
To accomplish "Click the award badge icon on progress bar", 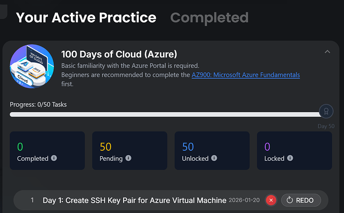I will point(326,111).
